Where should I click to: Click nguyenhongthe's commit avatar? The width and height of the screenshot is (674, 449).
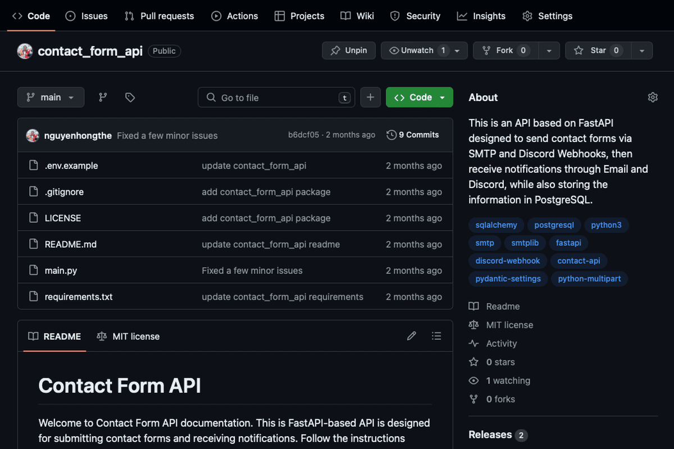[33, 135]
